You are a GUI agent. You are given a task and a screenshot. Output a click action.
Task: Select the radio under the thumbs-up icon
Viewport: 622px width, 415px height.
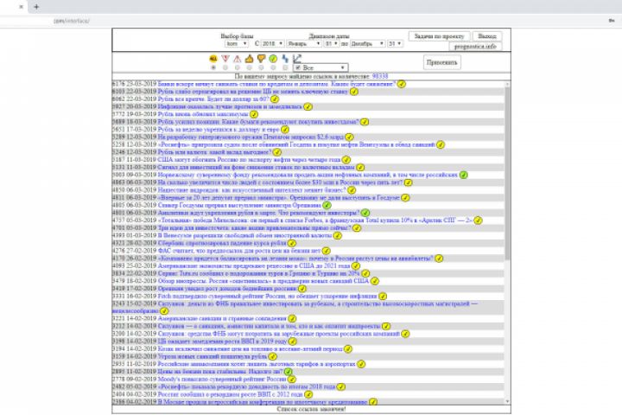tap(249, 68)
